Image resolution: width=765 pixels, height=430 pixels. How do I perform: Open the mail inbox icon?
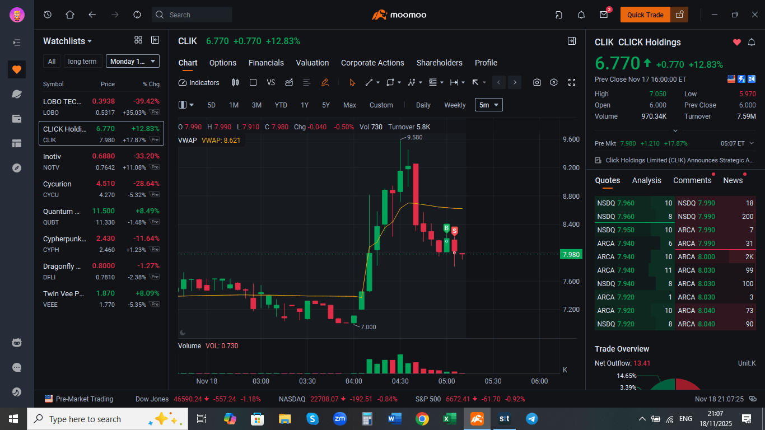[x=604, y=15]
